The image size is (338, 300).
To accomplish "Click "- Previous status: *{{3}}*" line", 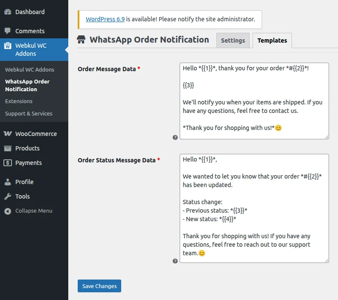I will [215, 211].
